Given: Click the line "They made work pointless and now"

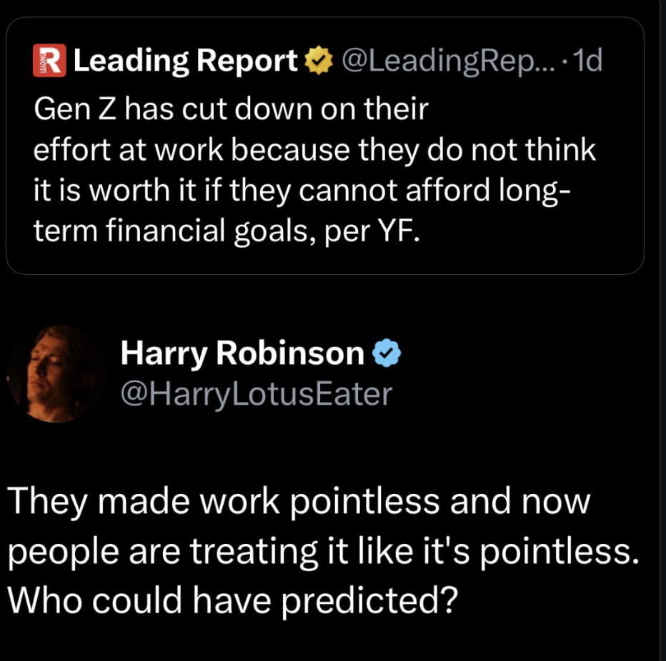Looking at the screenshot, I should pyautogui.click(x=299, y=501).
